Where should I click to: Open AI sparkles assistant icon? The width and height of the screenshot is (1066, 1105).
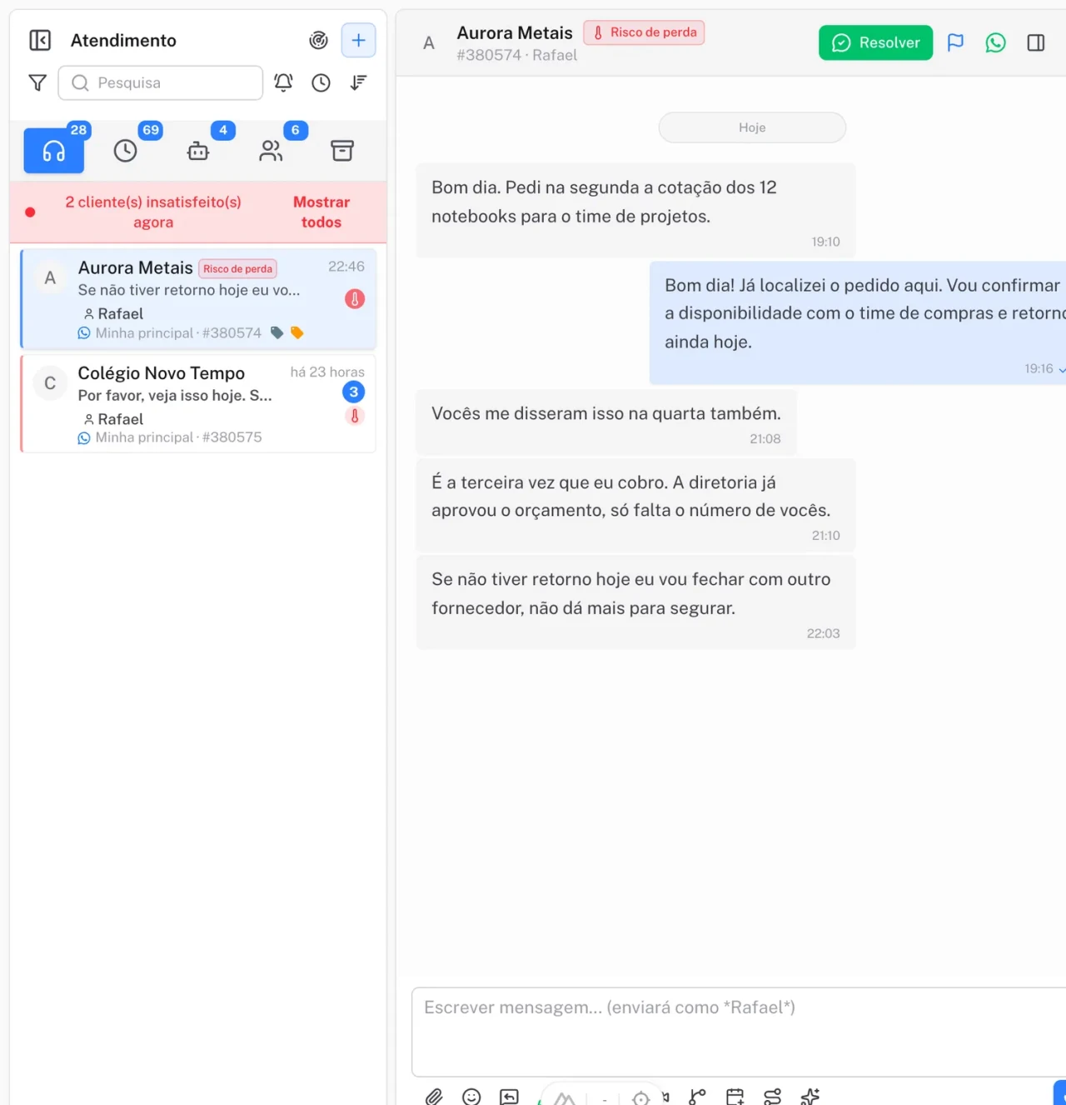click(x=810, y=1097)
